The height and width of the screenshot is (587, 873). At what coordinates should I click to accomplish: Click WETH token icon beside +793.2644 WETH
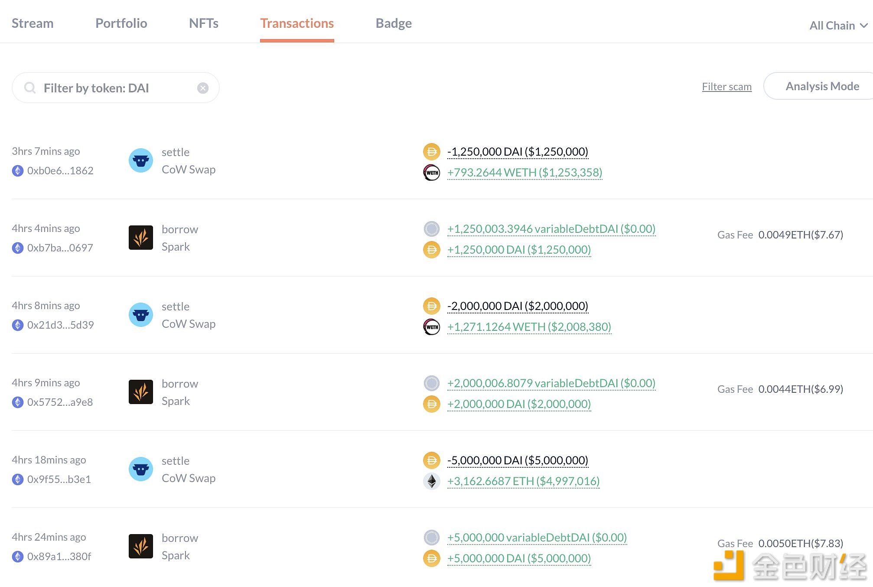pos(431,173)
